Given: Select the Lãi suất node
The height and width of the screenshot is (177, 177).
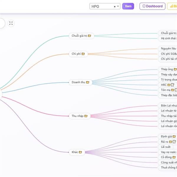Looking at the screenshot, I should pyautogui.click(x=165, y=147).
